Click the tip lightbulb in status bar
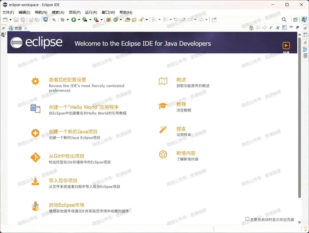309x233 pixels. 306,229
